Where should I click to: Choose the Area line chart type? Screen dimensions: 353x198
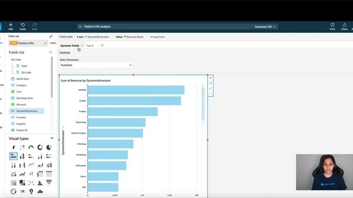pyautogui.click(x=40, y=165)
